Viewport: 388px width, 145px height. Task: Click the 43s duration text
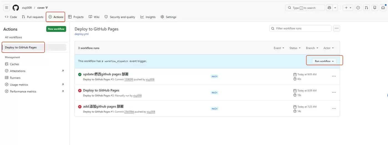click(x=299, y=79)
